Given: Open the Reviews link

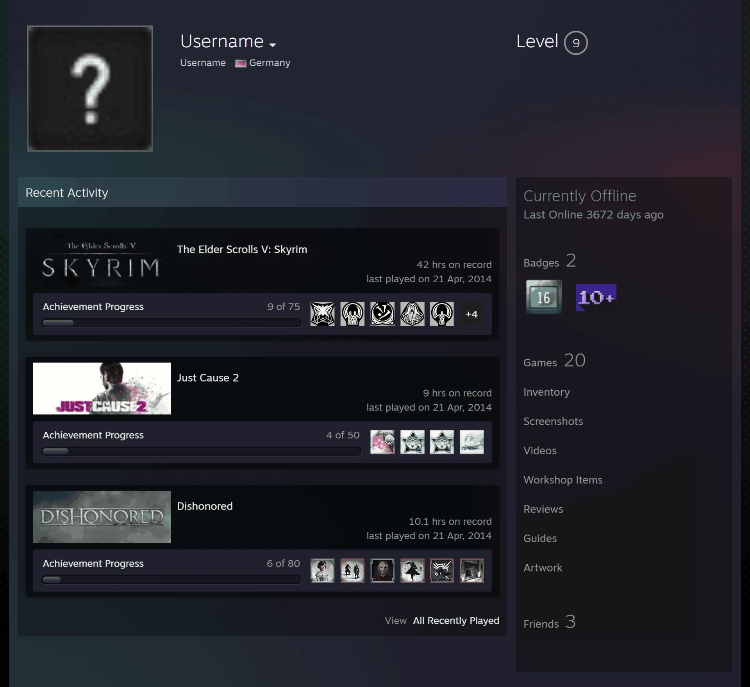Looking at the screenshot, I should [x=543, y=509].
